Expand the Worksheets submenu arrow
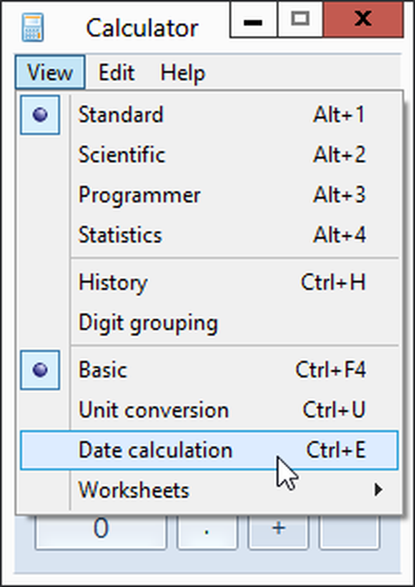 [x=379, y=490]
